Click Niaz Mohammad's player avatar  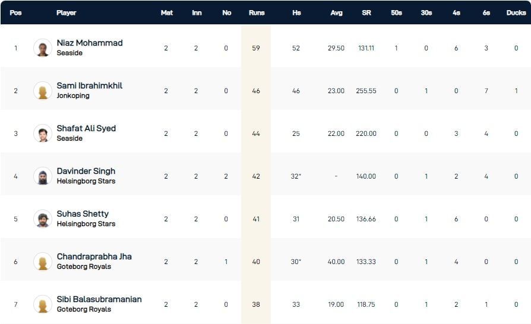click(43, 48)
